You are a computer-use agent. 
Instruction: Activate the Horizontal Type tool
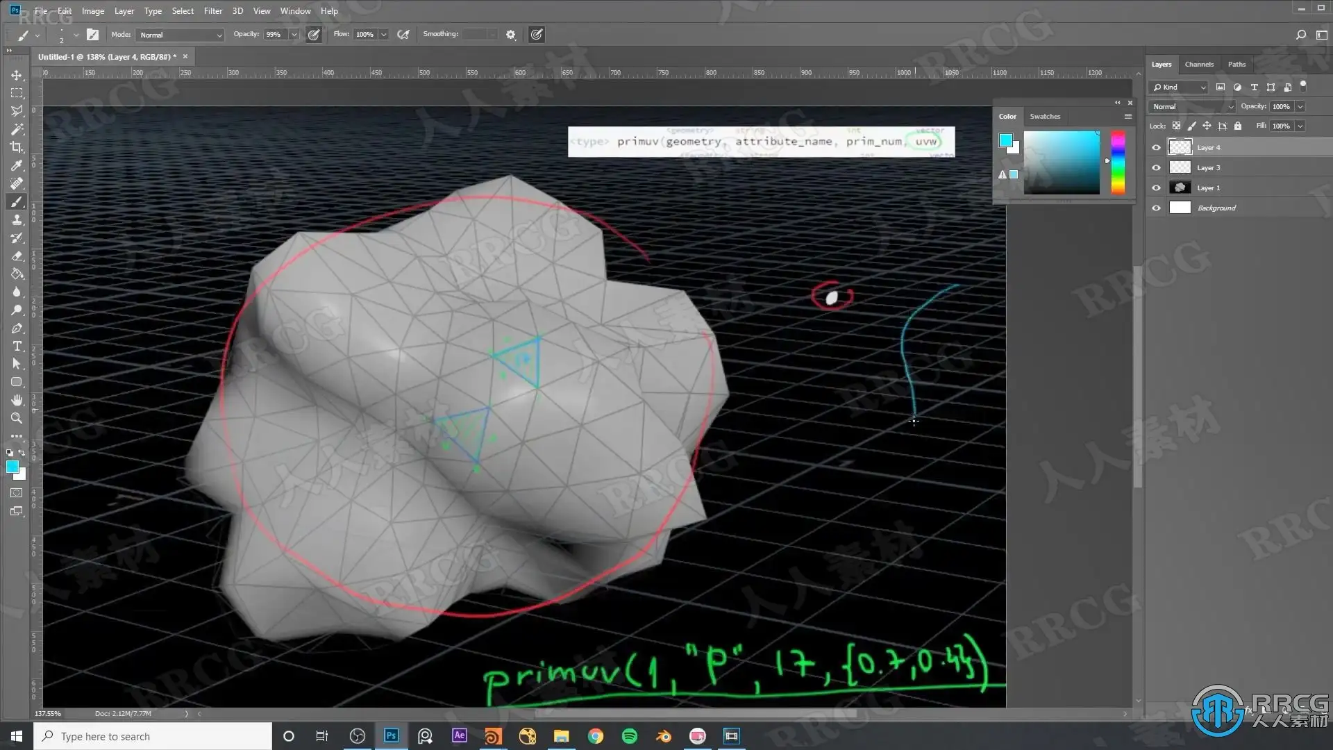click(x=17, y=346)
